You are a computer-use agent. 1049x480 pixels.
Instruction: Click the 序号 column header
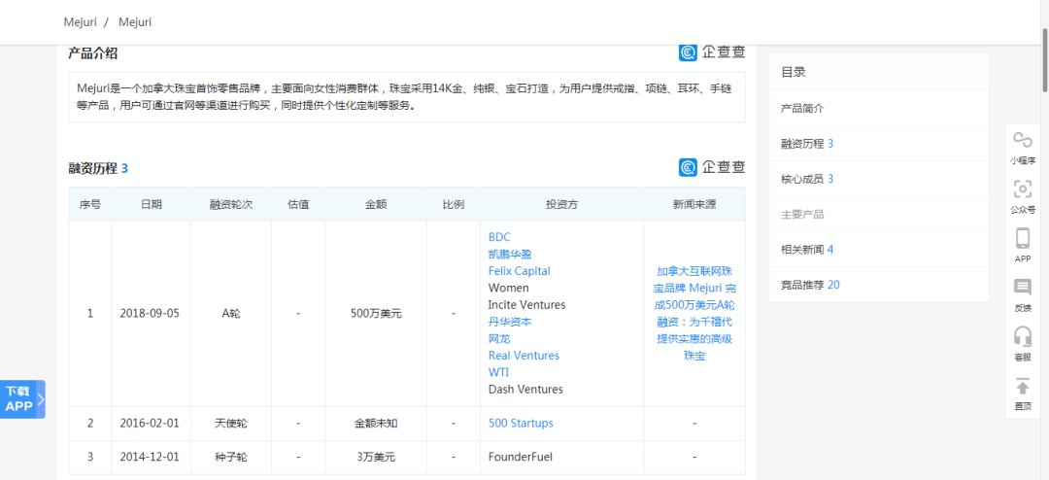coord(89,204)
